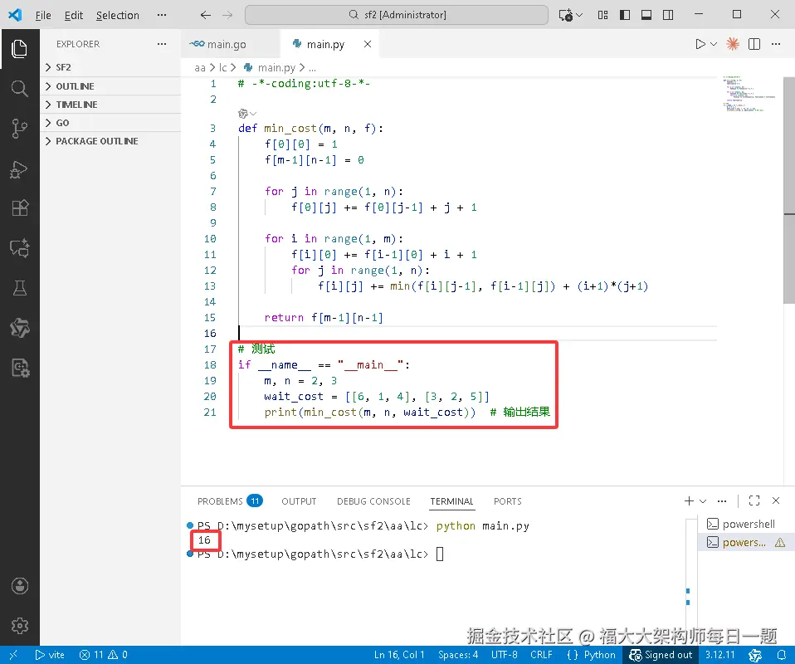Expand the PACKAGE OUTLINE section

click(x=110, y=141)
